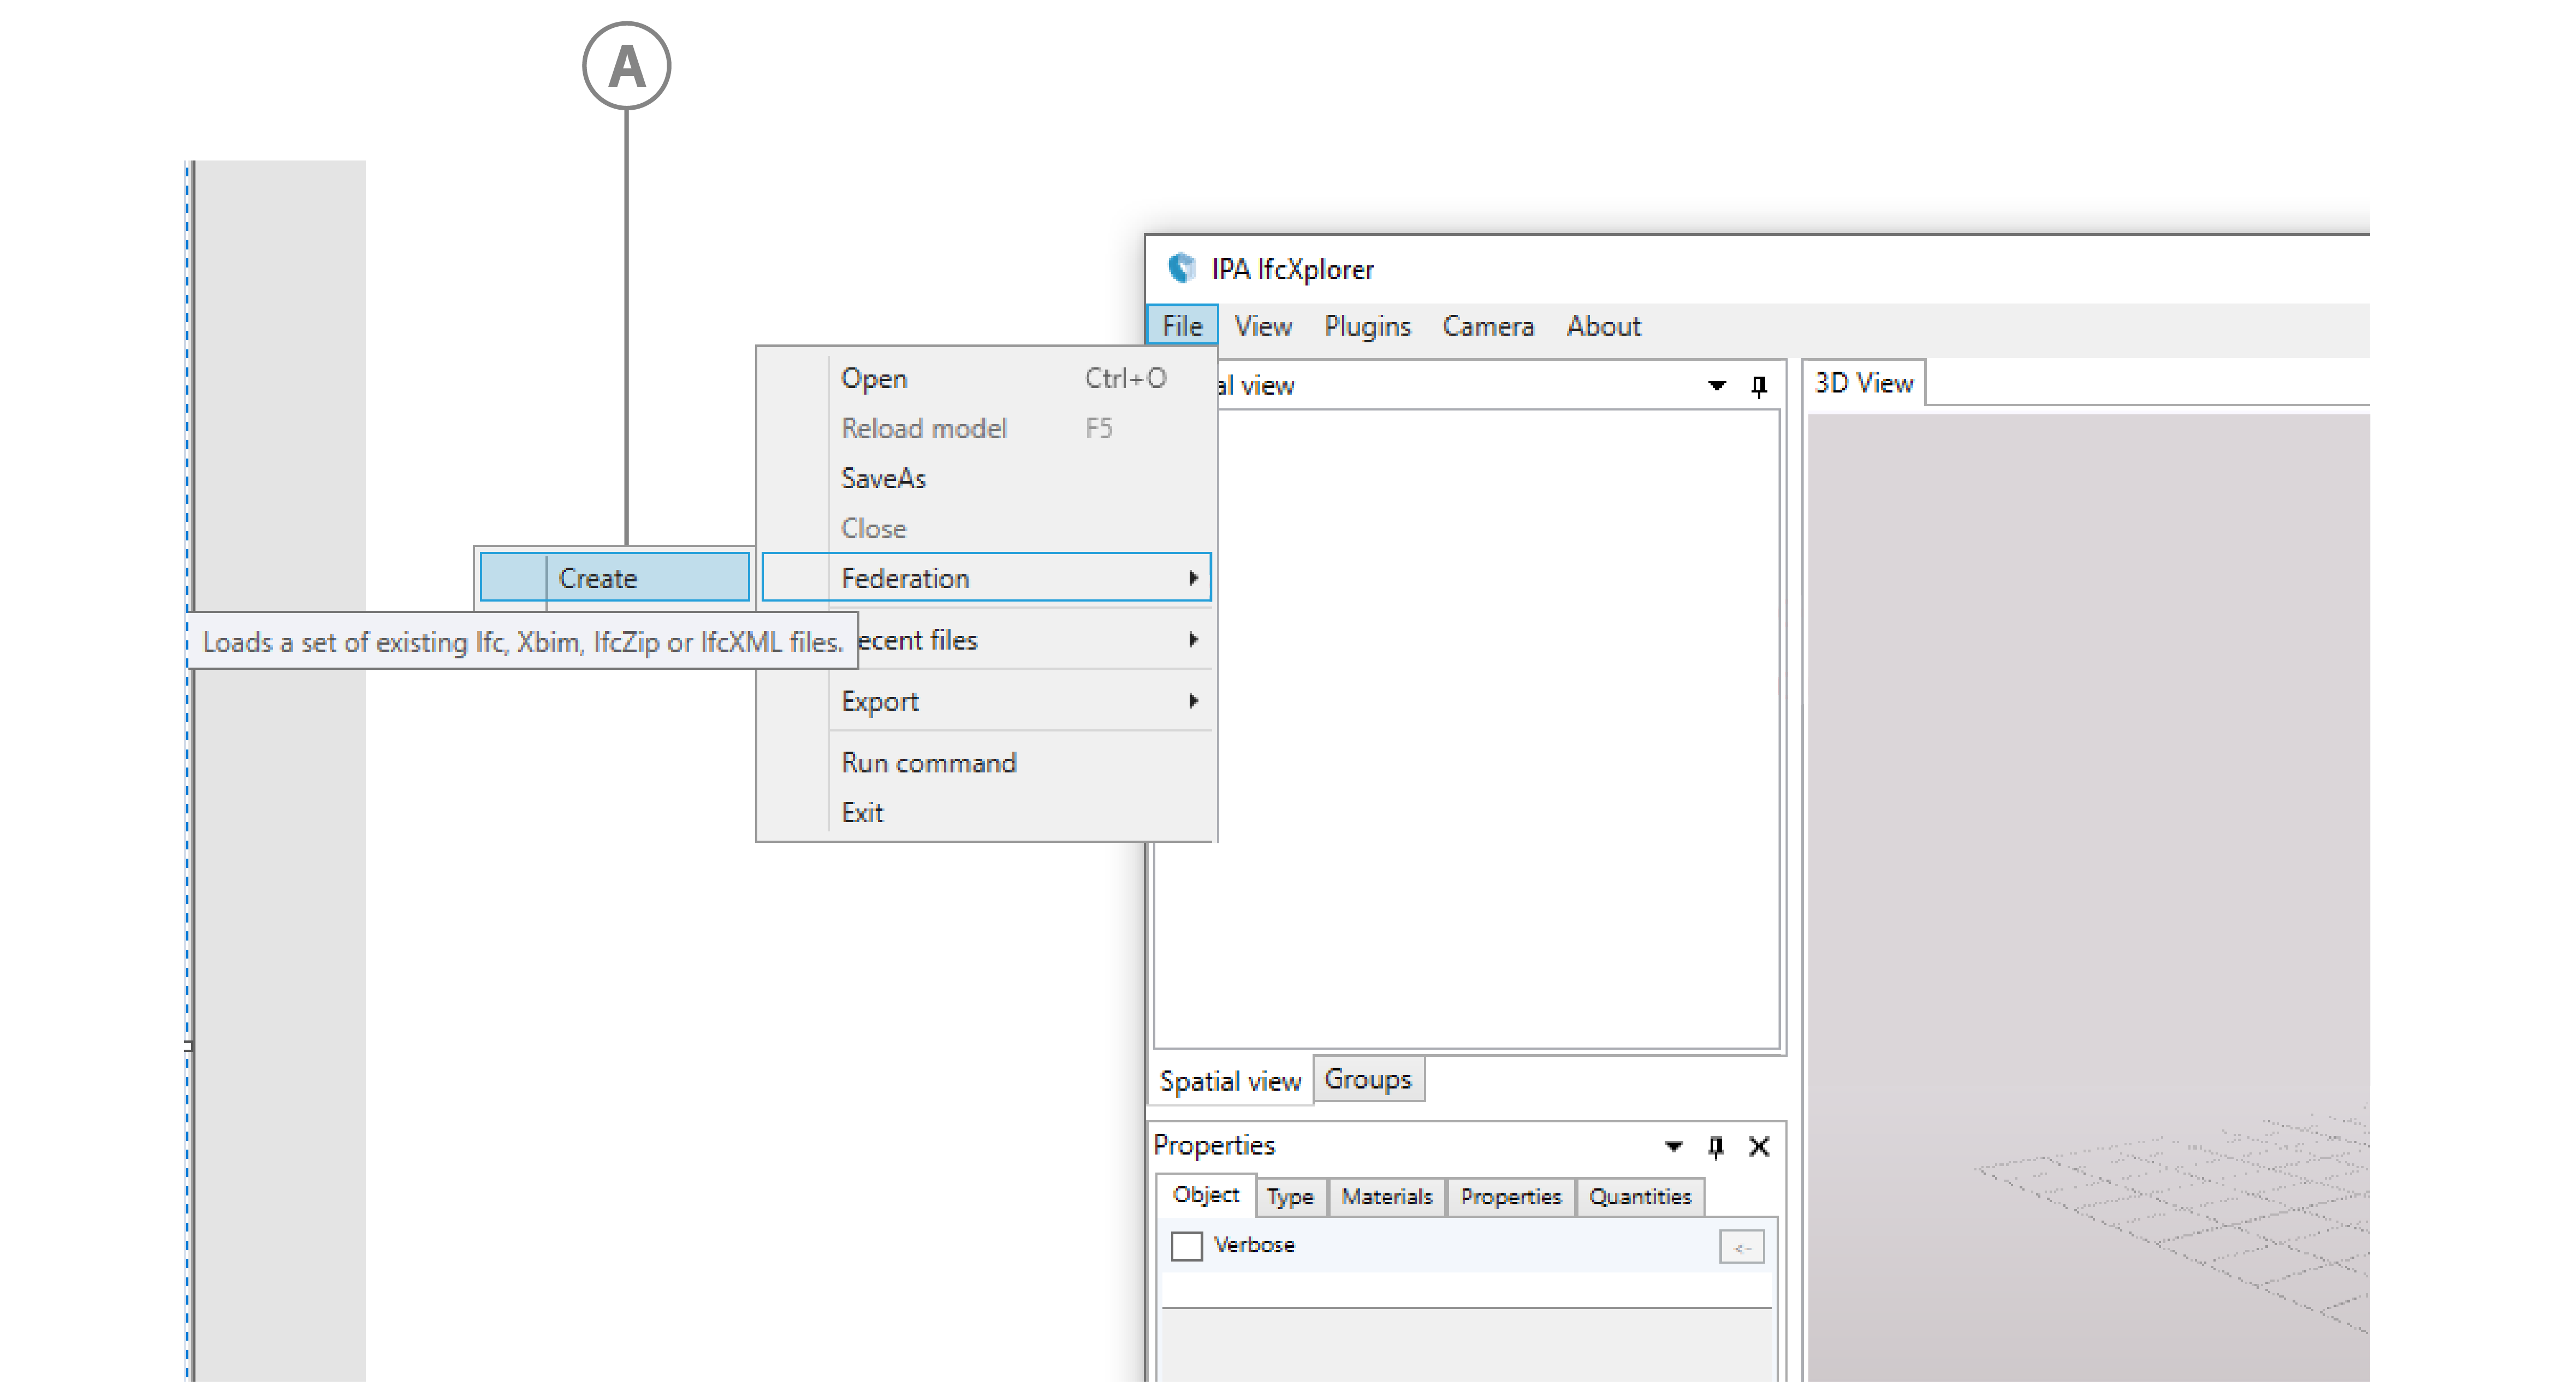
Task: Close the Properties panel
Action: (x=1759, y=1146)
